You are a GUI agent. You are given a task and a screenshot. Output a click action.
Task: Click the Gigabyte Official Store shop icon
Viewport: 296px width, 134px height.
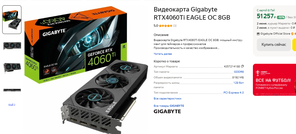[x=258, y=34]
